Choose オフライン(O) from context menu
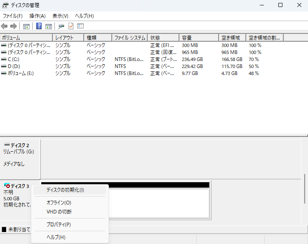This screenshot has height=244, width=308. click(70, 203)
